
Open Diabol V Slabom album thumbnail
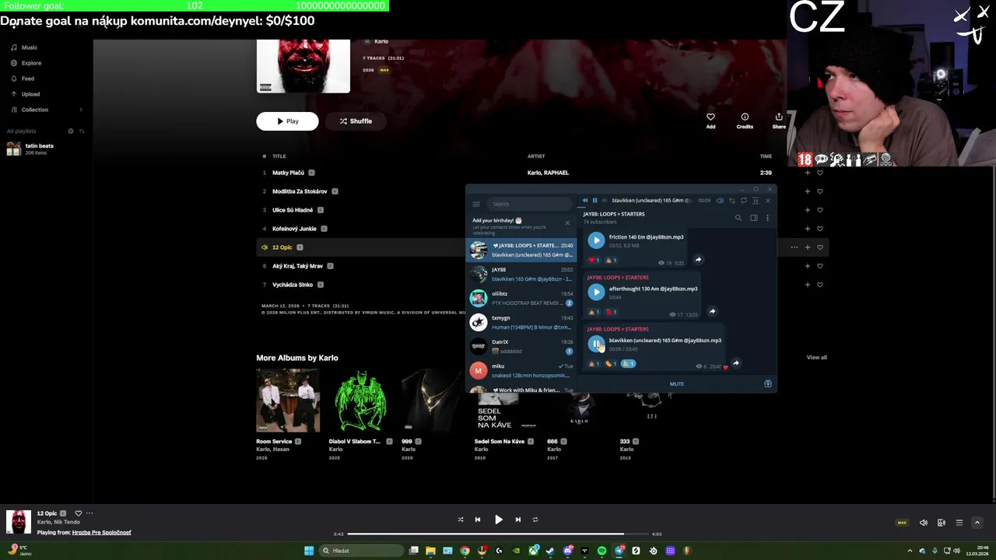pyautogui.click(x=360, y=401)
